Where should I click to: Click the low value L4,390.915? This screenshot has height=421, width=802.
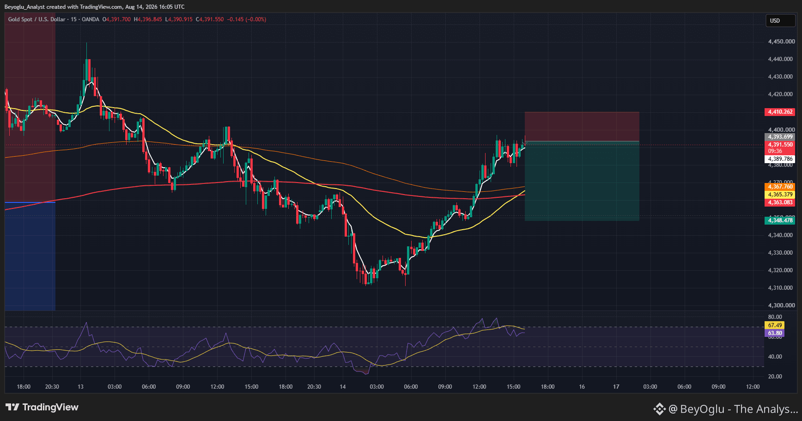tap(179, 19)
